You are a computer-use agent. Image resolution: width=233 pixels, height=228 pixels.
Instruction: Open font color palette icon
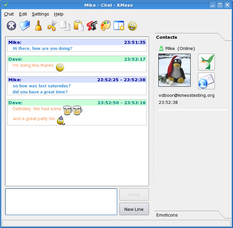click(106, 26)
